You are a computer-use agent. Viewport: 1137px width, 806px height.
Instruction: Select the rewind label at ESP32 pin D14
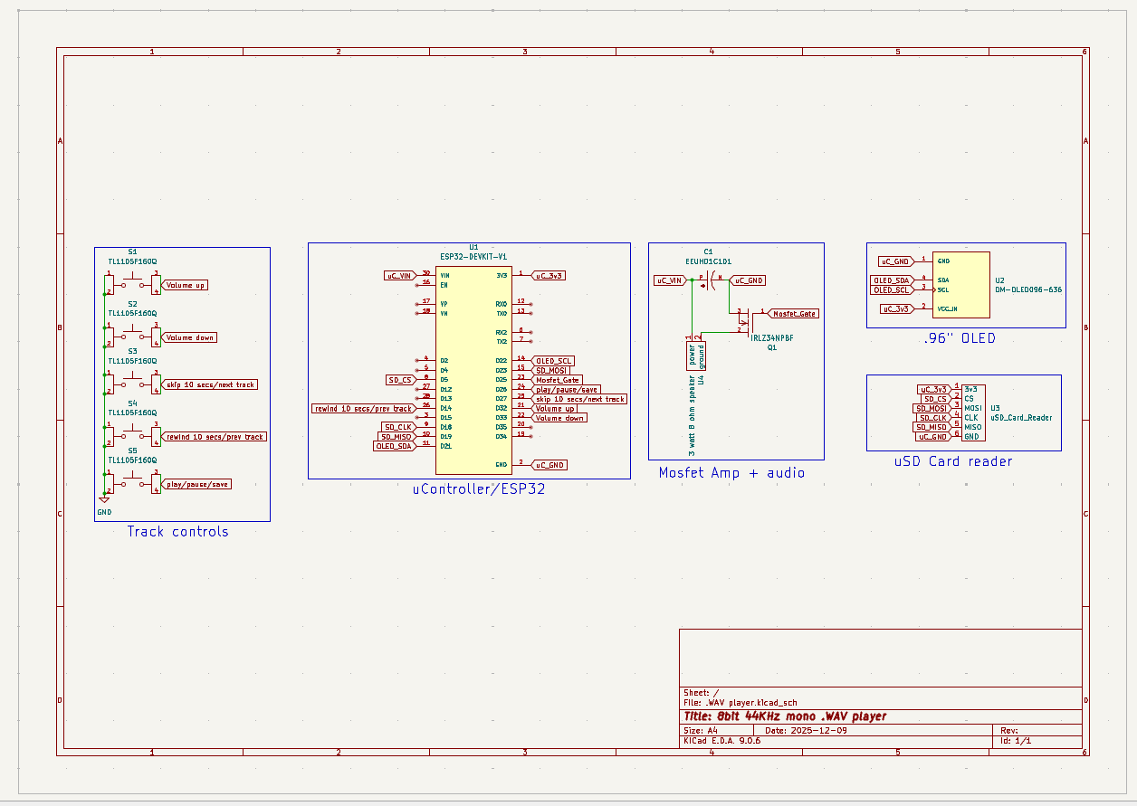tap(362, 409)
